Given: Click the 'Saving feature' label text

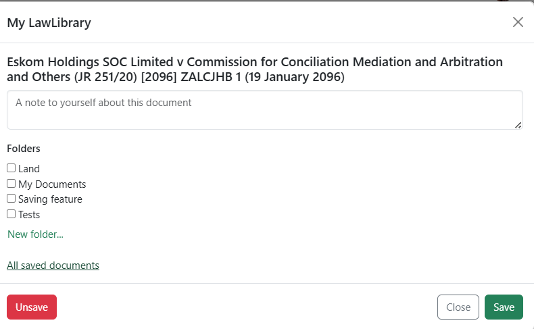Looking at the screenshot, I should coord(50,199).
